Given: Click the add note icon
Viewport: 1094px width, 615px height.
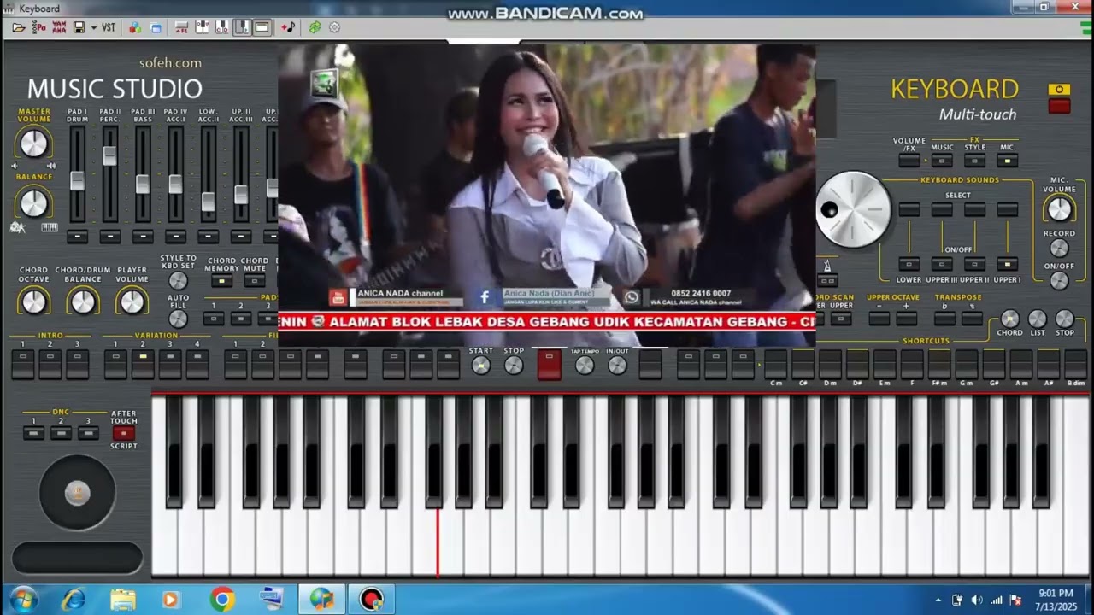Looking at the screenshot, I should pos(288,27).
